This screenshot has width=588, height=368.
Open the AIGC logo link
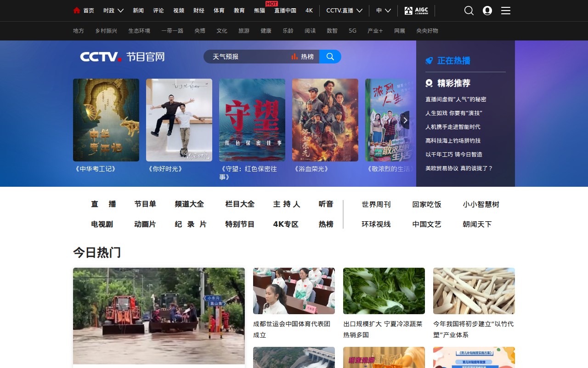pyautogui.click(x=416, y=11)
